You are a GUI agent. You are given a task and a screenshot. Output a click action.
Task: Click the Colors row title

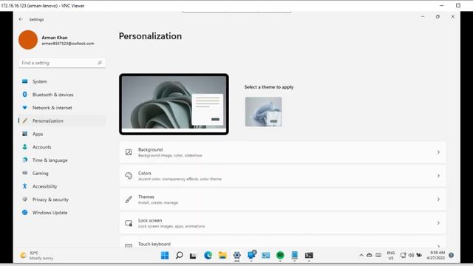point(145,173)
